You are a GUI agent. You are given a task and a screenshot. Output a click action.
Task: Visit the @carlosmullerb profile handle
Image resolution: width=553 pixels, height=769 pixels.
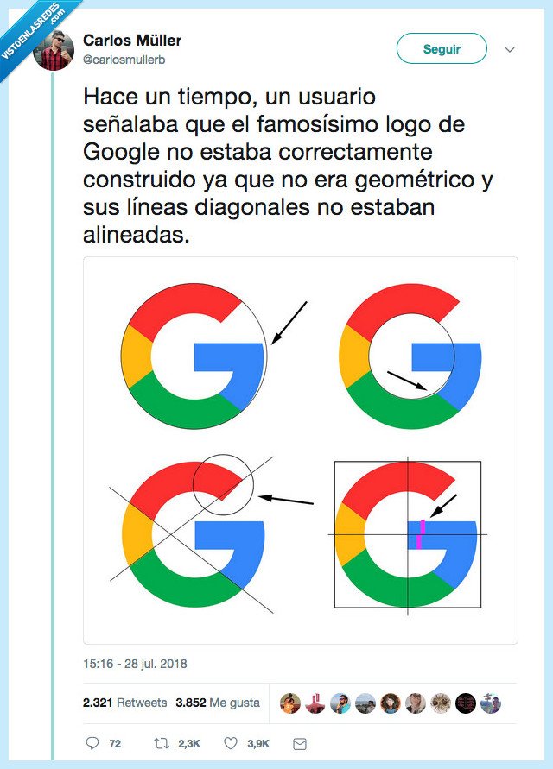click(126, 60)
